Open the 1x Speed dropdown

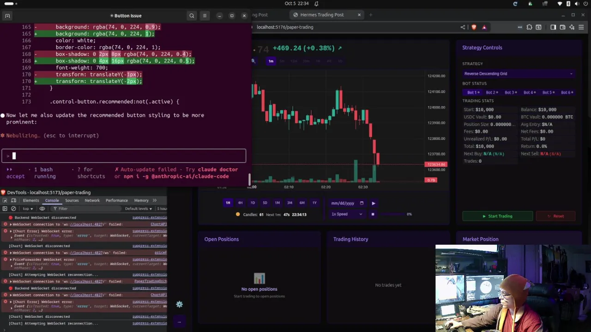point(347,214)
